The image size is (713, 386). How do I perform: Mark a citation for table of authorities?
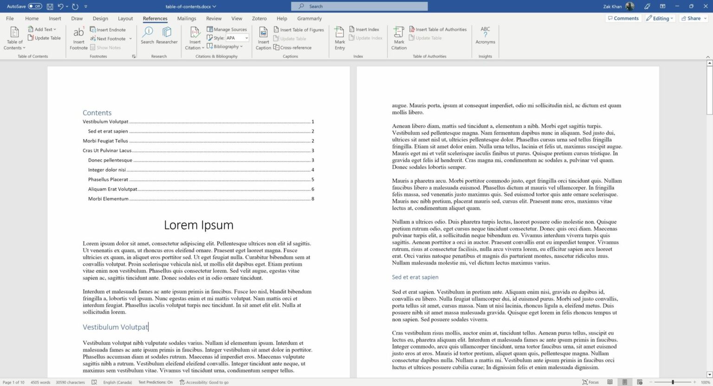[398, 38]
